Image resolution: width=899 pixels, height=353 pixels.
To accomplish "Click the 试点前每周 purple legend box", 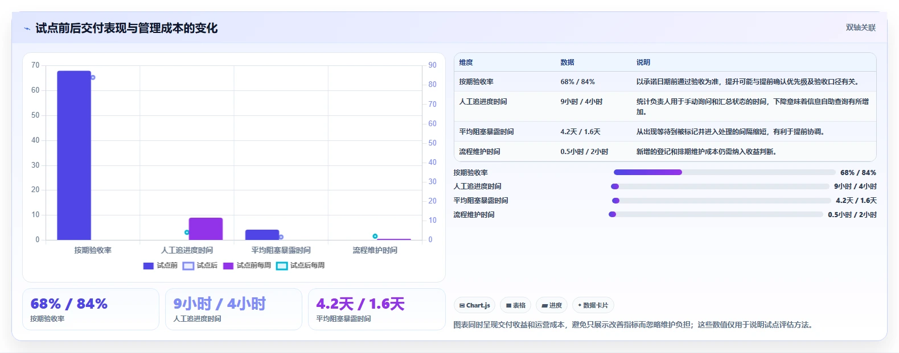I will (228, 266).
